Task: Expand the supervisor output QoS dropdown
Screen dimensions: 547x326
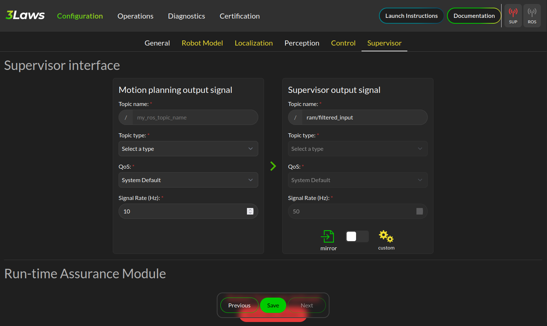Action: 358,180
